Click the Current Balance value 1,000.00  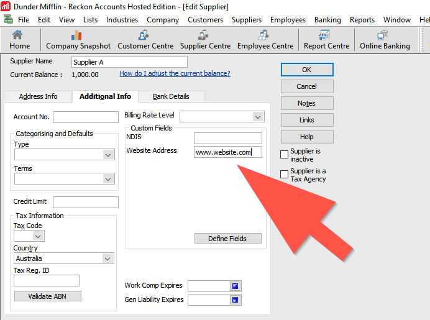pyautogui.click(x=85, y=75)
